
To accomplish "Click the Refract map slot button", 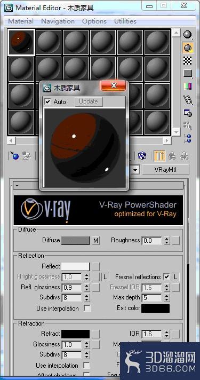I will pos(96,334).
